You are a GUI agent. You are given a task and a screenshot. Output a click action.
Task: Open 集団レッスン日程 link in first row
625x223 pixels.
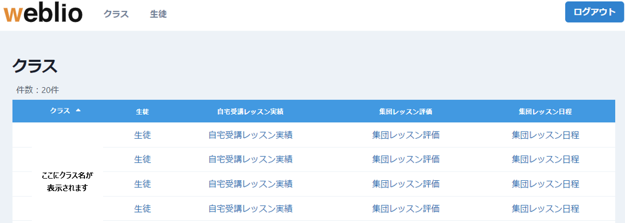(546, 135)
